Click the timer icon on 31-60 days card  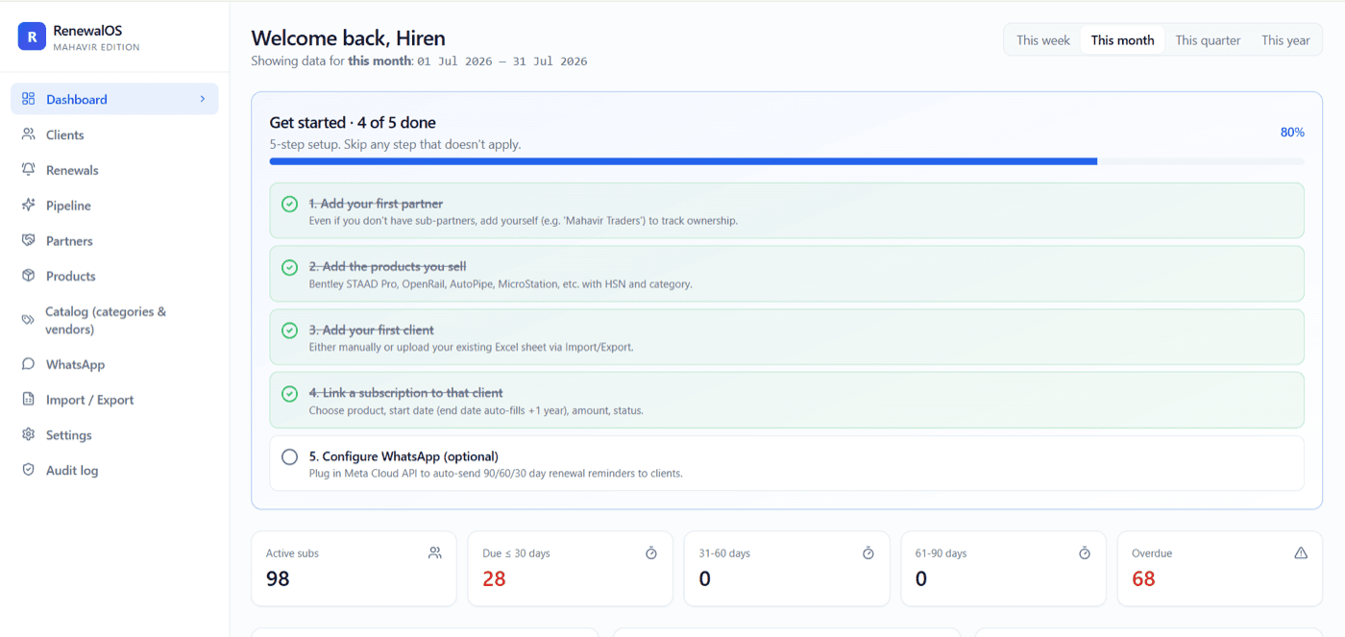[868, 552]
